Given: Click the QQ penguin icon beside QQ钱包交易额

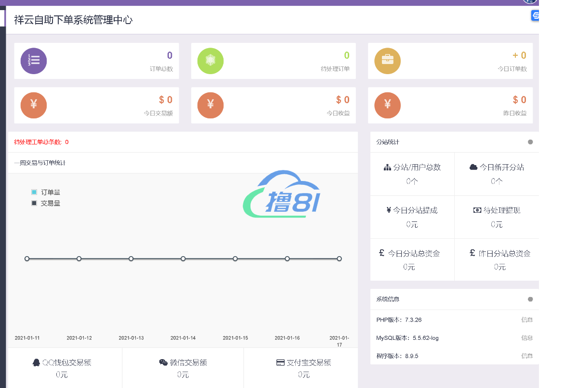Looking at the screenshot, I should coord(36,362).
